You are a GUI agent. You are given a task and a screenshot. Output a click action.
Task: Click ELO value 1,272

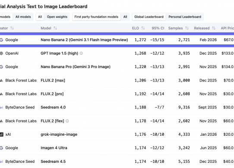tap(140, 40)
